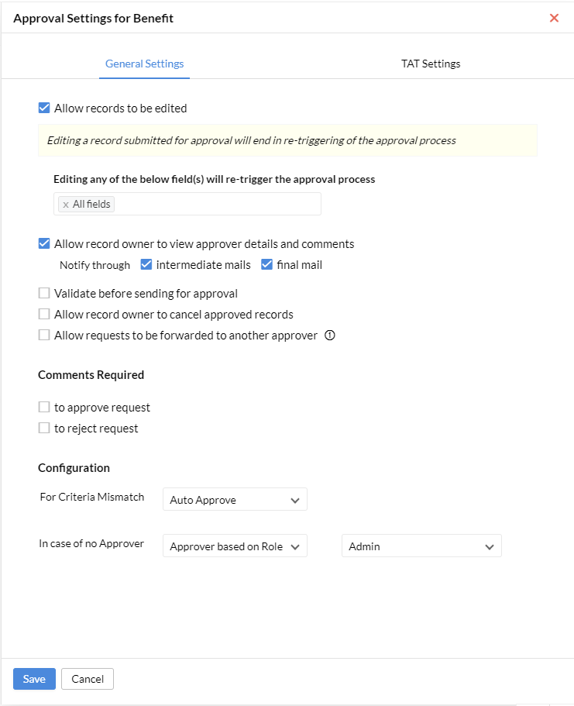Check Allow record owner to cancel approved records
The height and width of the screenshot is (706, 574).
coord(44,315)
